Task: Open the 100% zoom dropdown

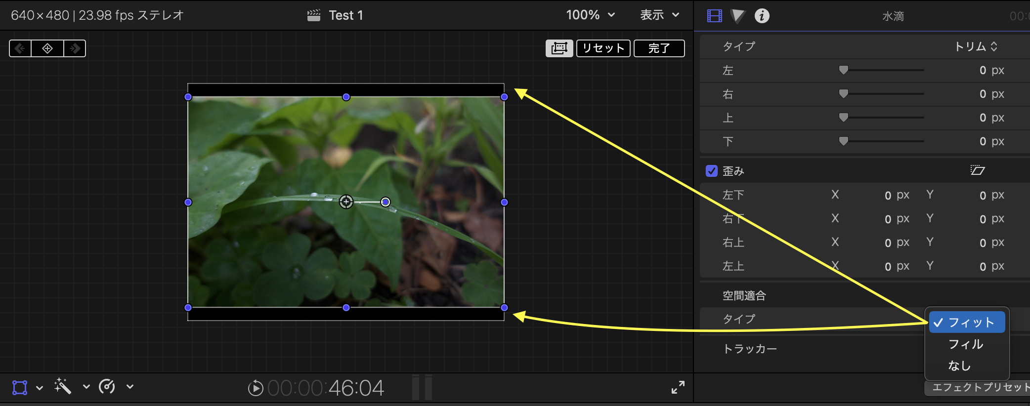Action: (x=590, y=15)
